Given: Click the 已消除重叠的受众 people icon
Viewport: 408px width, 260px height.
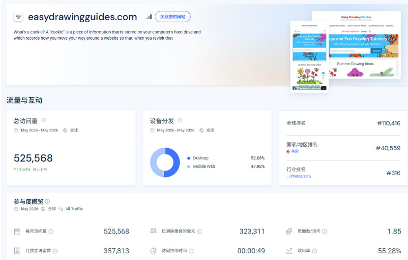Looking at the screenshot, I should pos(153,231).
